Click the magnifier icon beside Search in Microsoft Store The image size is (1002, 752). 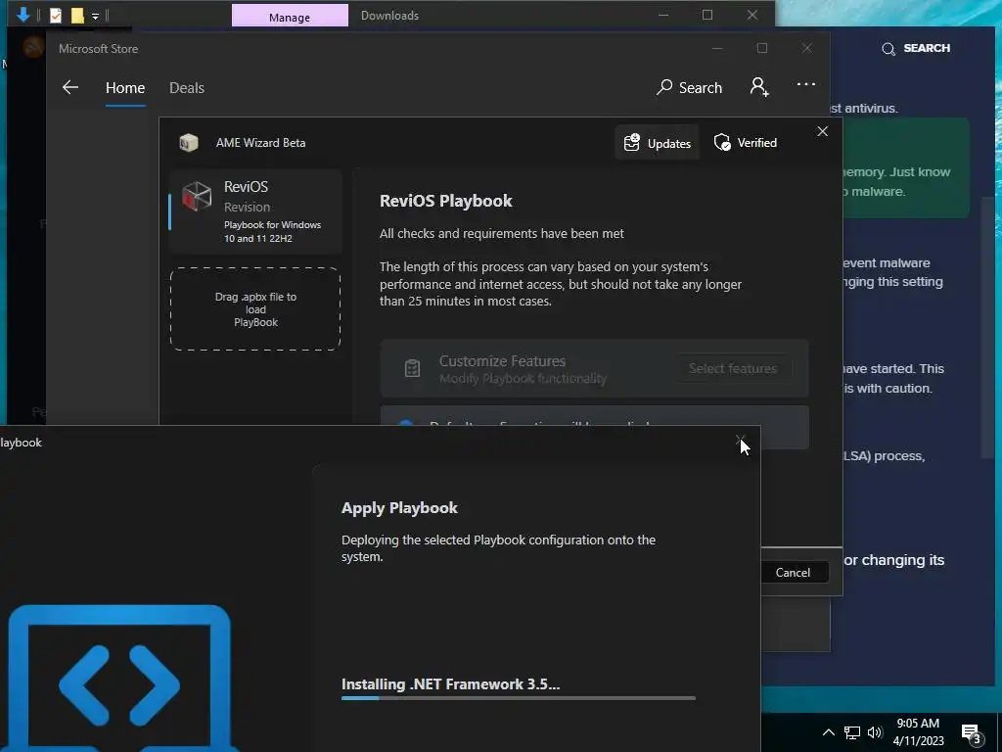coord(664,87)
